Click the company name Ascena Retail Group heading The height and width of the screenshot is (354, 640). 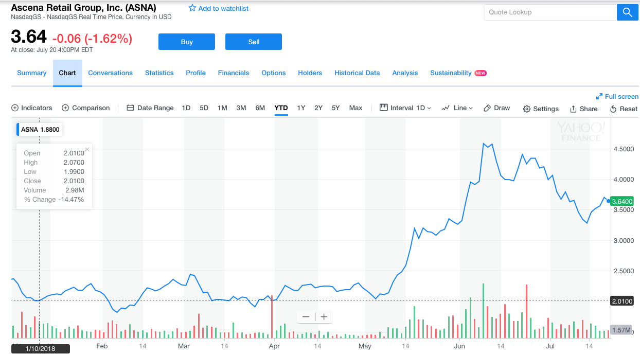84,8
